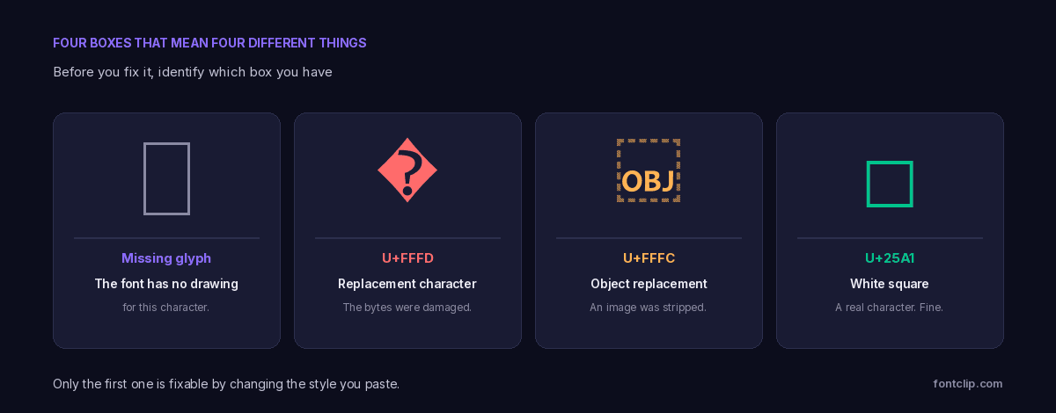Click The bytes were damaged caption
1056x413 pixels.
point(407,308)
